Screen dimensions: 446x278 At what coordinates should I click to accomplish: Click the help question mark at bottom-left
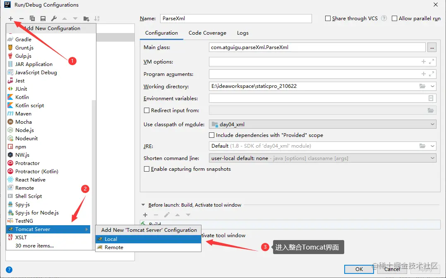[x=9, y=269]
